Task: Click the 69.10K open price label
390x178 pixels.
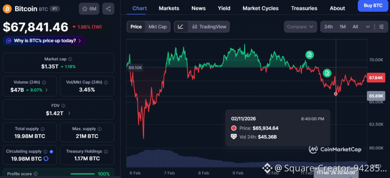Action: pyautogui.click(x=135, y=68)
